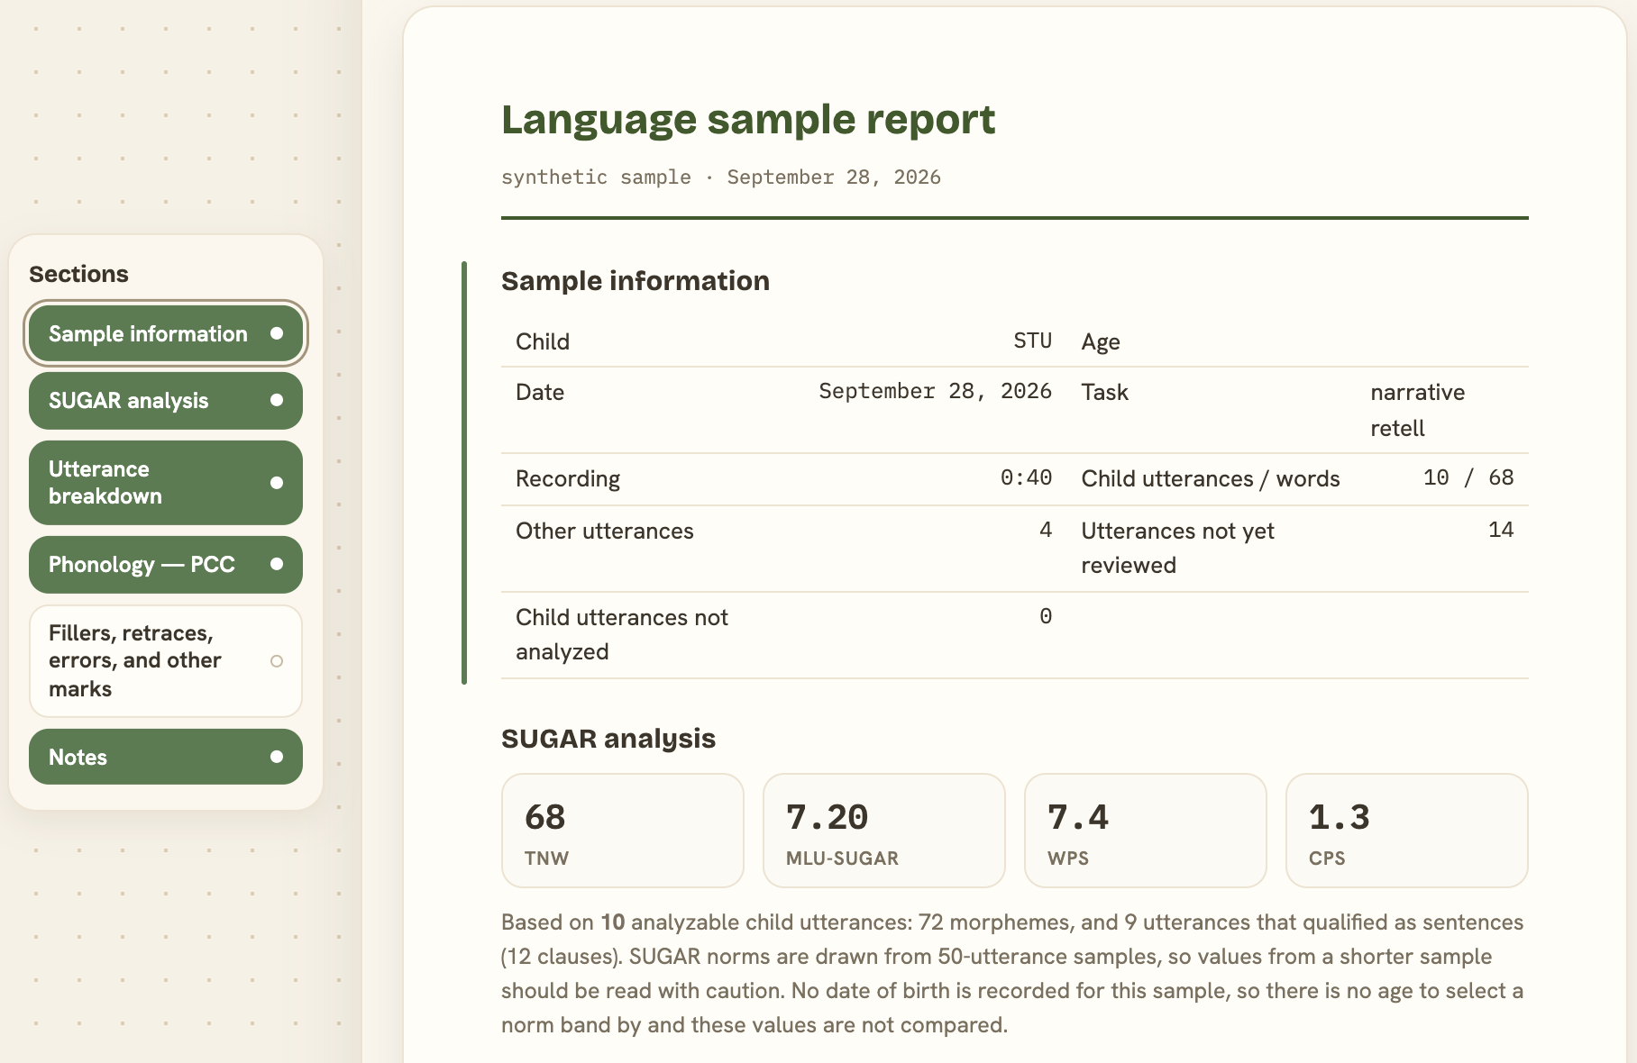Toggle the SUGAR analysis section

[x=166, y=400]
